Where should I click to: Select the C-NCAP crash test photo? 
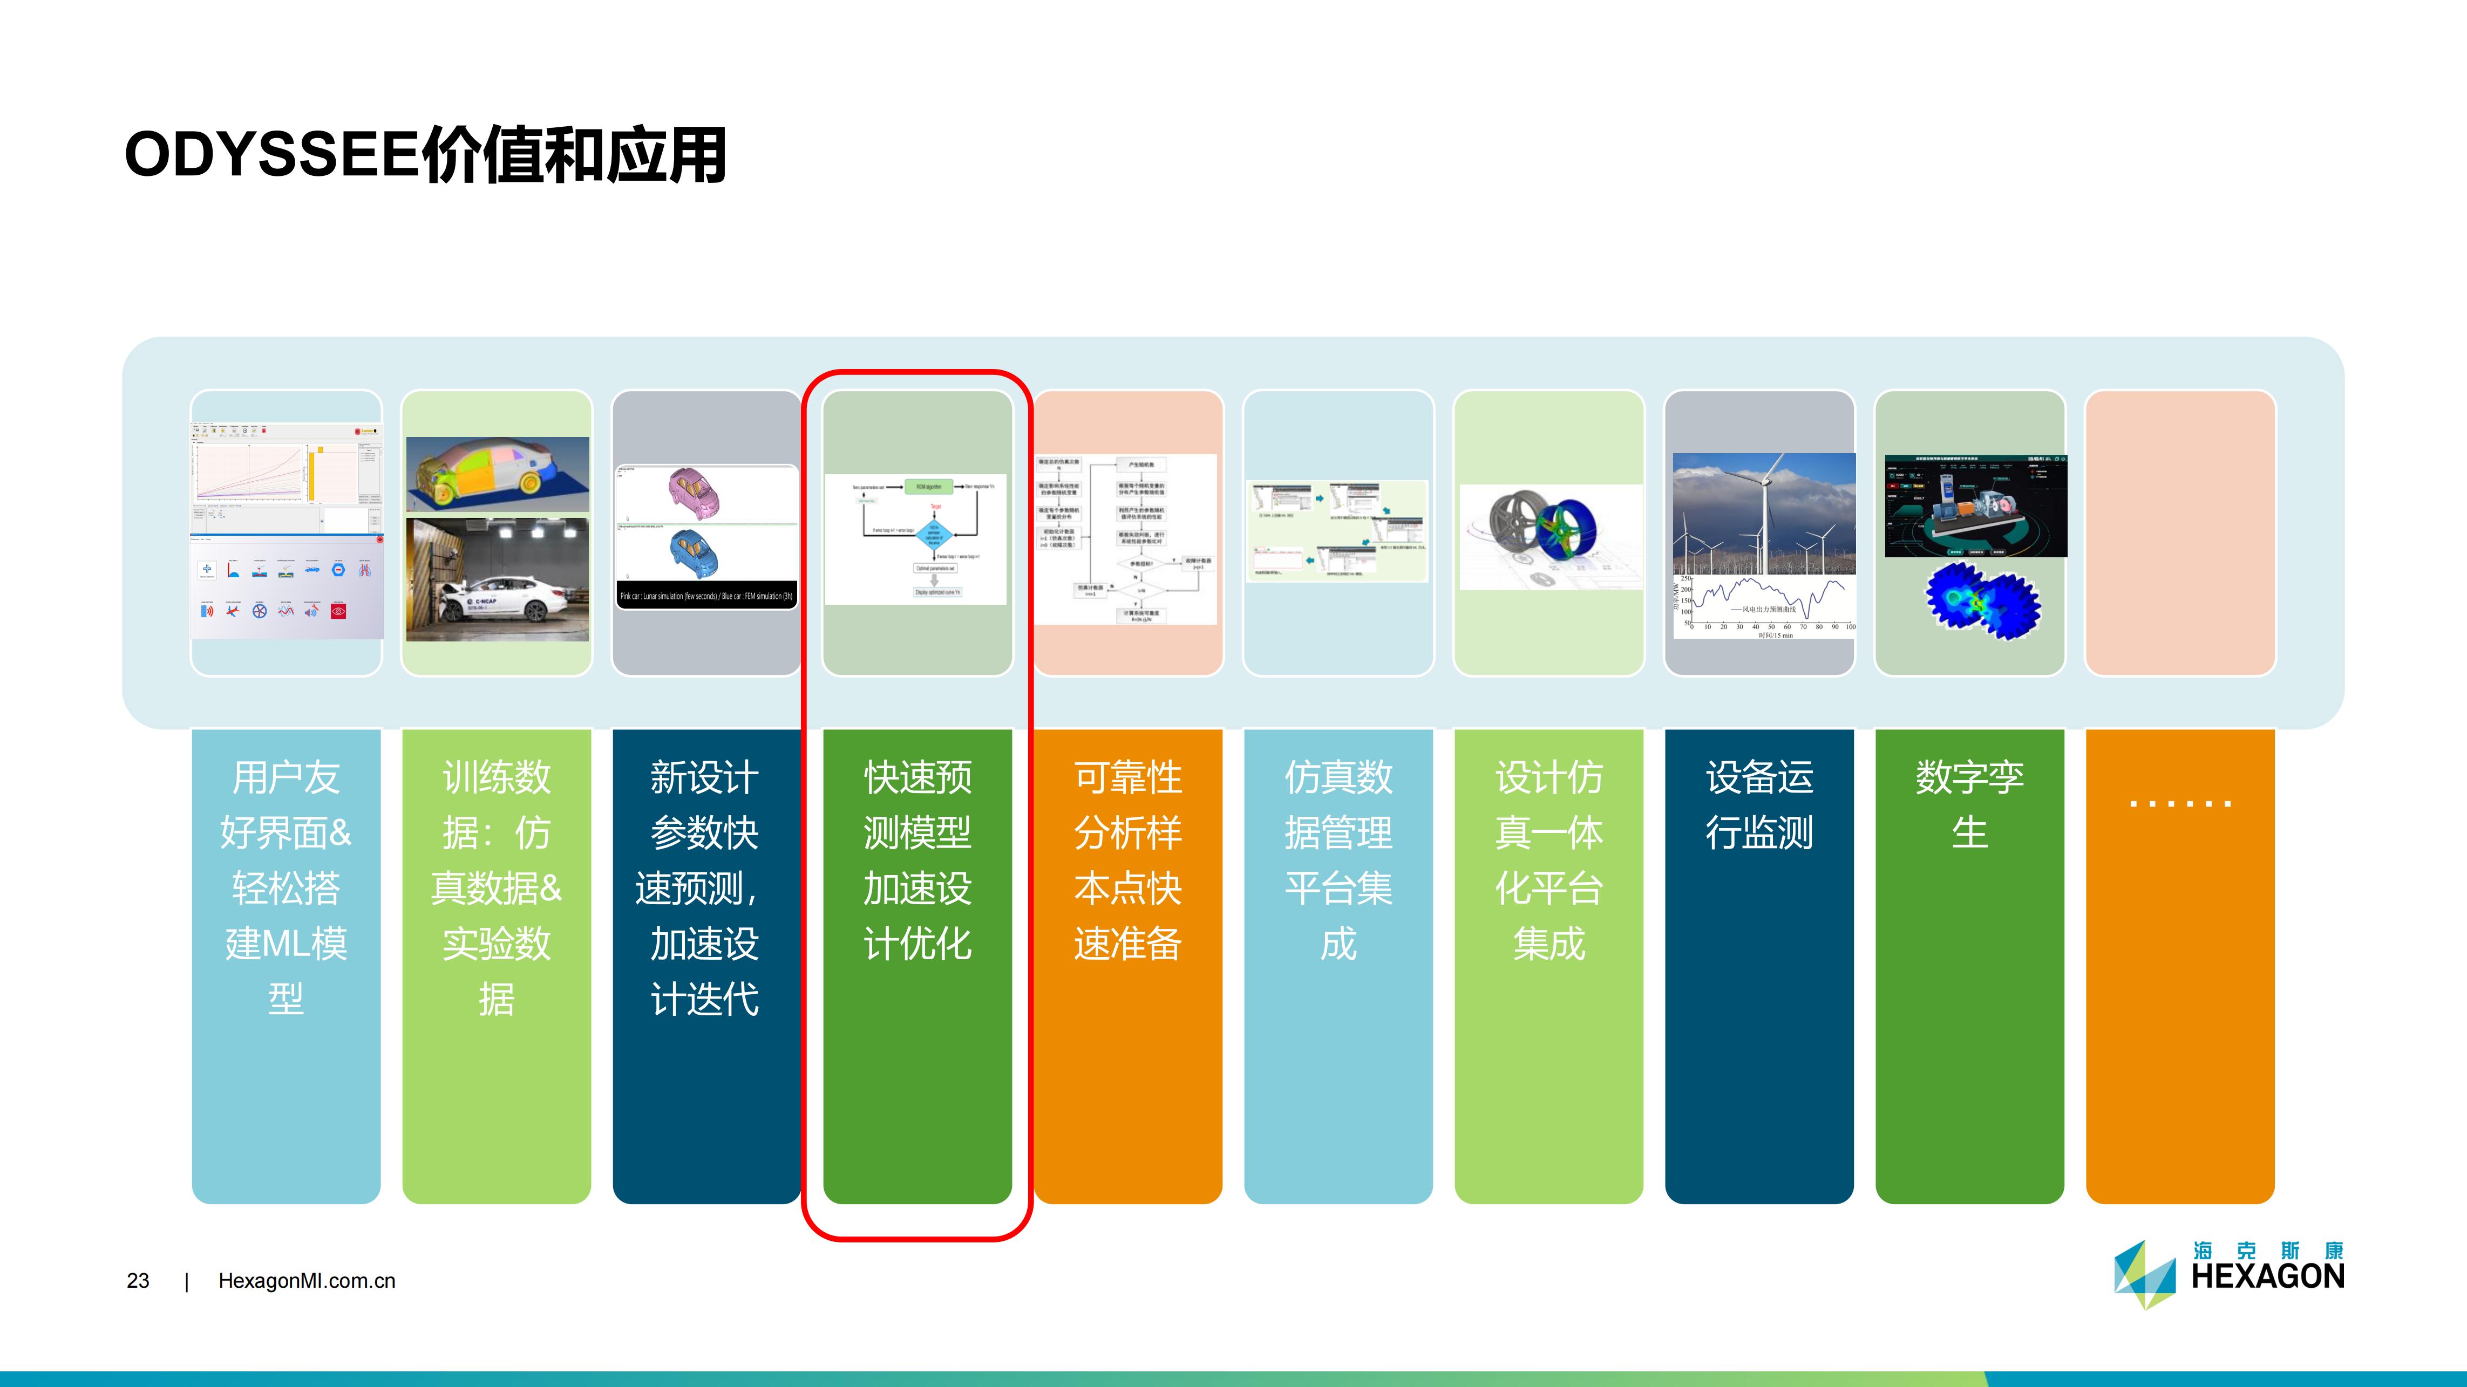497,579
